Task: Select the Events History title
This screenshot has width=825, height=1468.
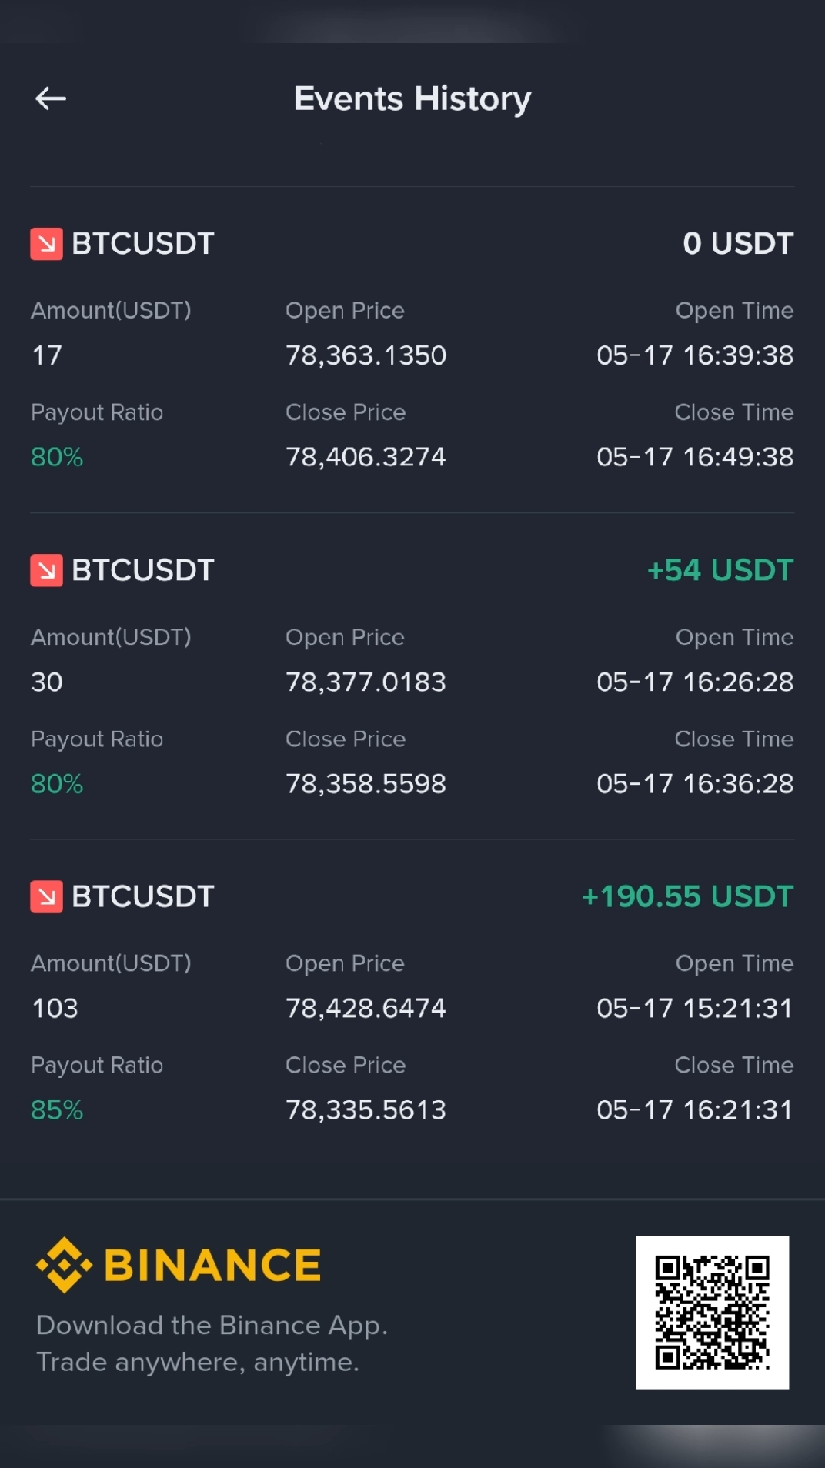Action: pos(412,98)
